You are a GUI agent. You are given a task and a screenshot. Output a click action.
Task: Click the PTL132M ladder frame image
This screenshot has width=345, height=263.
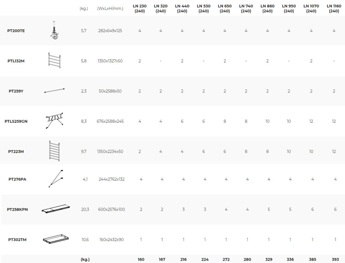point(54,61)
